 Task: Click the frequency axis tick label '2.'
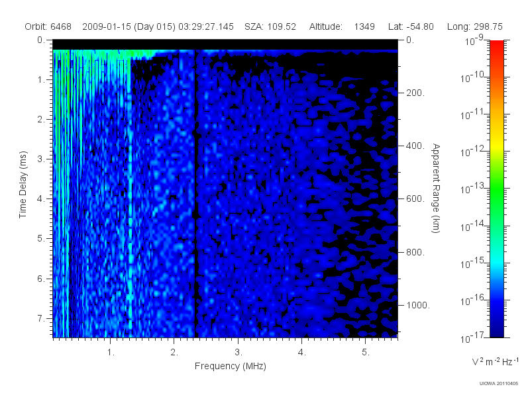point(174,353)
